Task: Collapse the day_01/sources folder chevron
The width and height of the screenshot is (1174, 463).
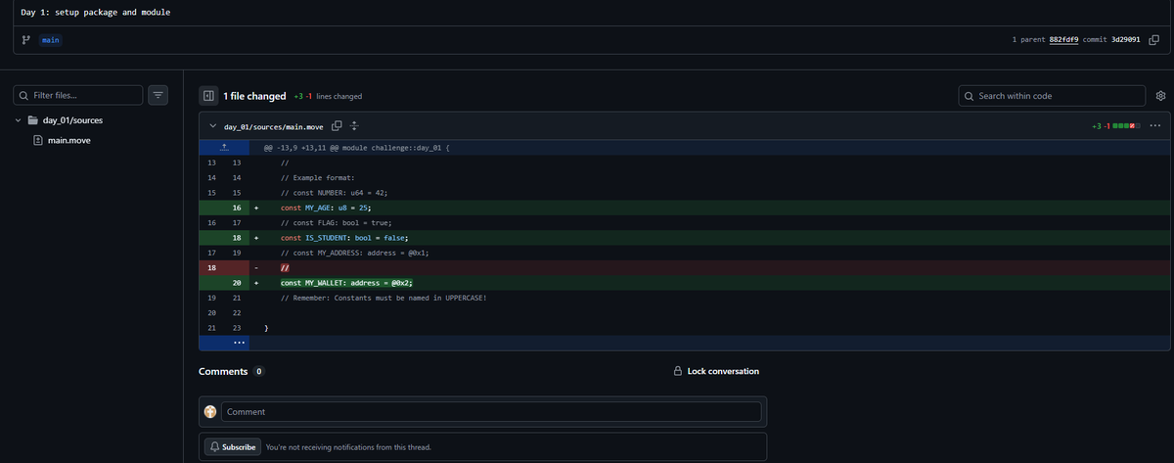Action: (19, 120)
